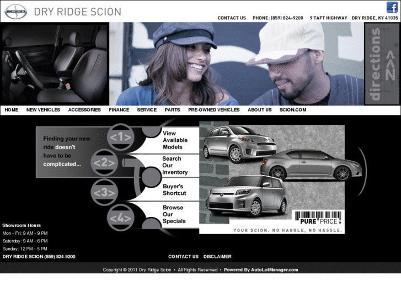Click the step <4> circle icon
Viewport: 401px width, 301px height.
click(x=120, y=218)
